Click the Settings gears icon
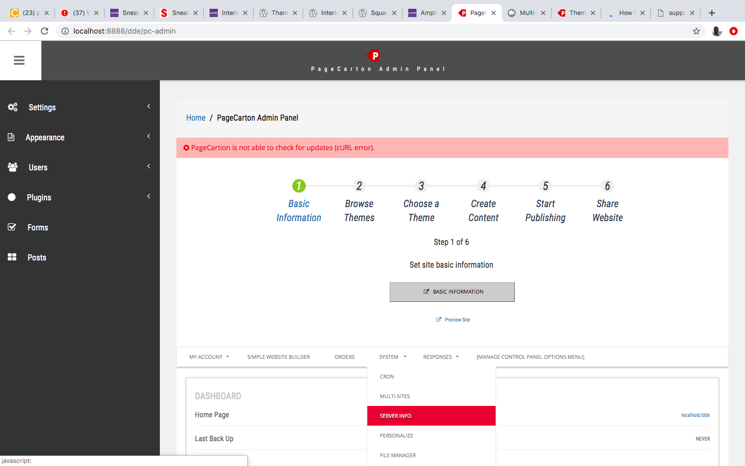745x466 pixels. pyautogui.click(x=12, y=107)
